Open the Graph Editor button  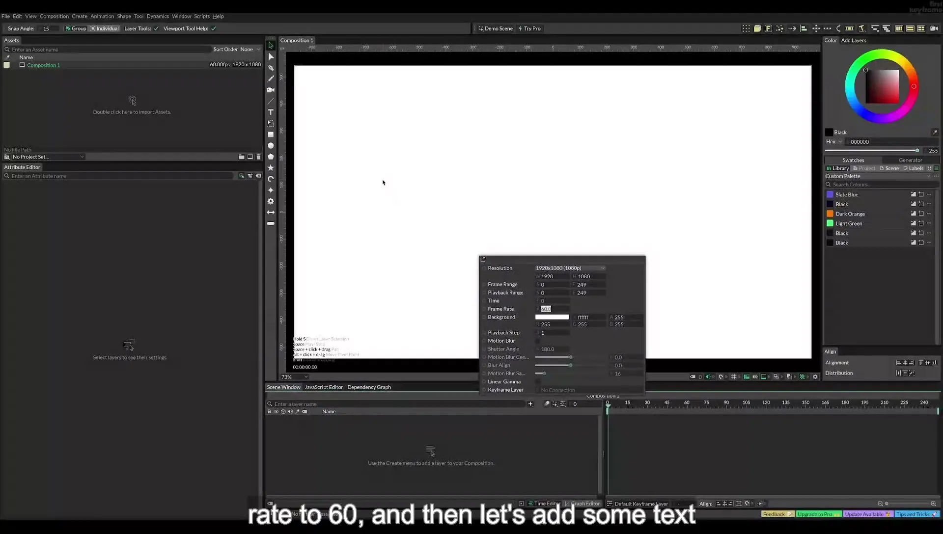[x=582, y=504]
